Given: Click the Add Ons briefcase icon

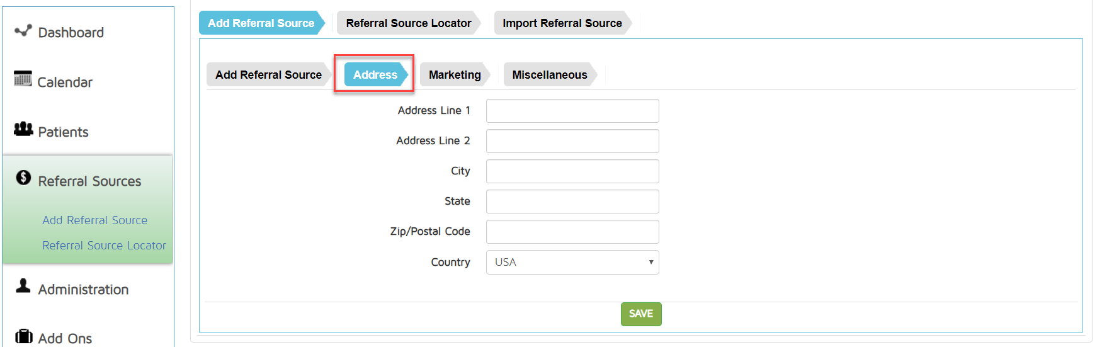Looking at the screenshot, I should [23, 336].
